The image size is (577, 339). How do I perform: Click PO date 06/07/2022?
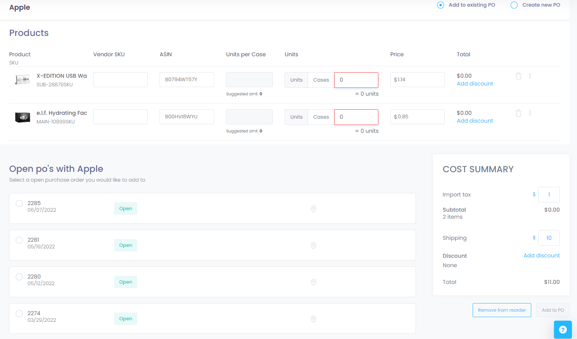click(42, 210)
